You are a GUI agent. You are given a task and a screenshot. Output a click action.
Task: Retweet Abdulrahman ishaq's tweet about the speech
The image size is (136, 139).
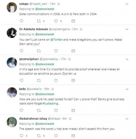[39, 136]
